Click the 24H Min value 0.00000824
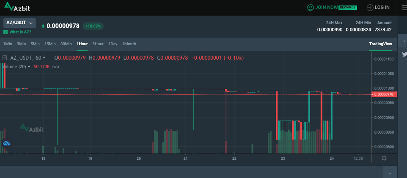Image resolution: width=407 pixels, height=178 pixels. point(358,30)
